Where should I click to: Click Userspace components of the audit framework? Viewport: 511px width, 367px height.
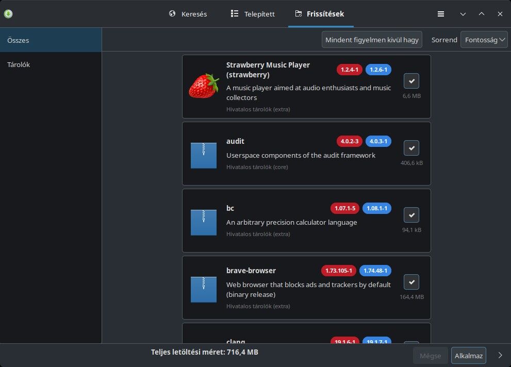pyautogui.click(x=301, y=155)
